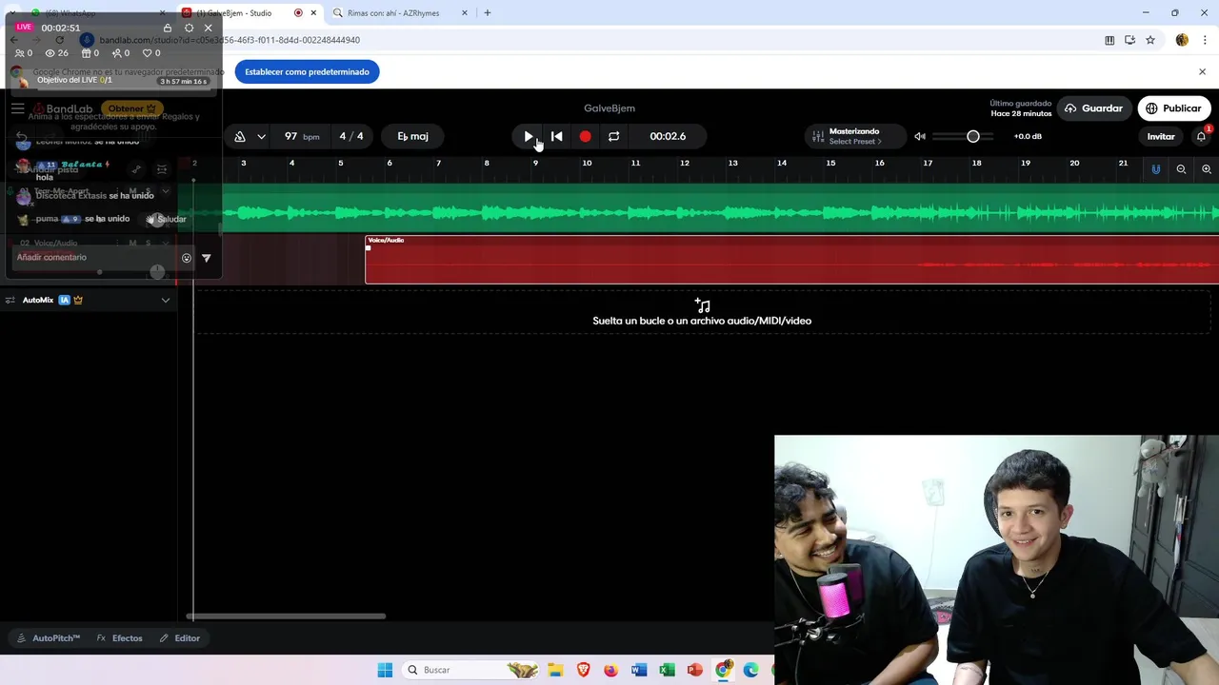
Task: Zoom out the timeline
Action: point(1181,169)
